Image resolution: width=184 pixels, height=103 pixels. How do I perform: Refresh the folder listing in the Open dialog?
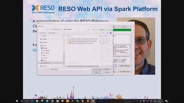(89, 30)
